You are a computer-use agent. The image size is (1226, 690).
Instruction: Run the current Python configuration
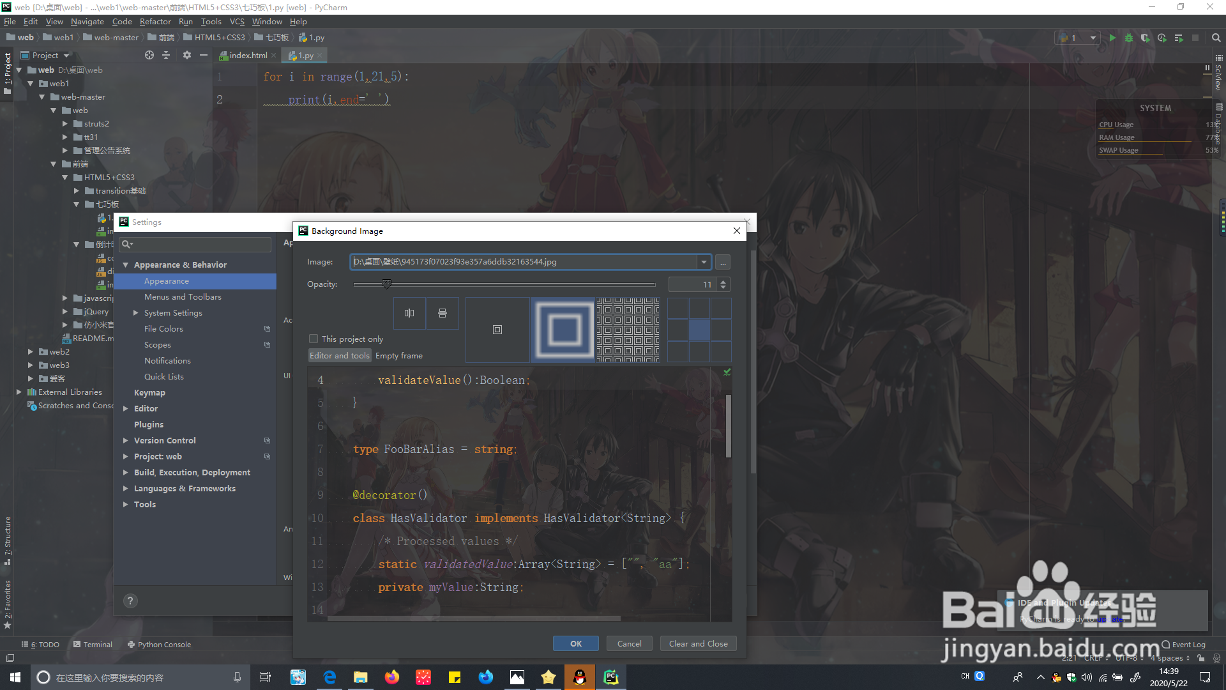pos(1112,38)
